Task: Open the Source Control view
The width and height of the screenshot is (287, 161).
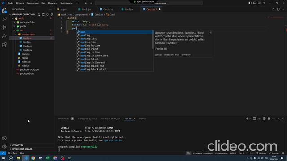Action: pos(4,28)
